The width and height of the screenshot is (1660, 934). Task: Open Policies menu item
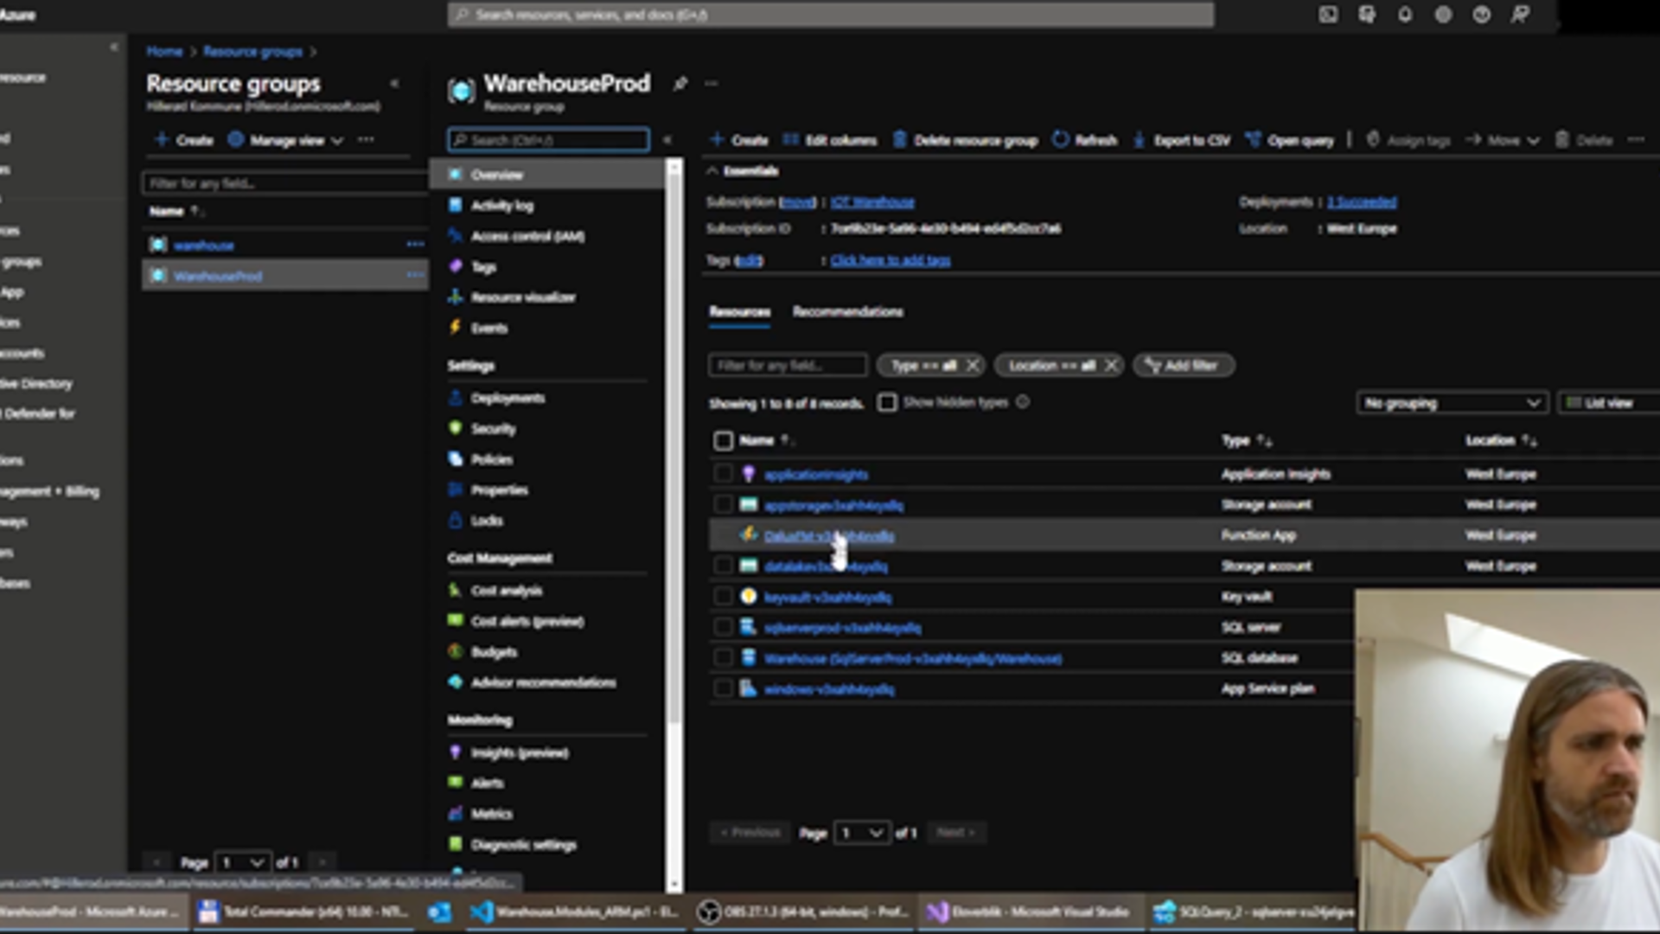point(491,459)
